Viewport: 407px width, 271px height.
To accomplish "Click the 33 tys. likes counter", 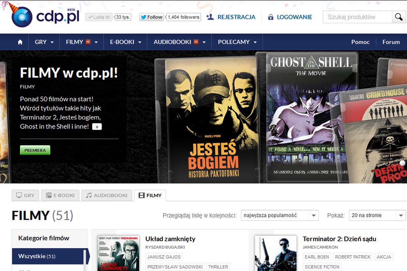I will click(x=123, y=17).
